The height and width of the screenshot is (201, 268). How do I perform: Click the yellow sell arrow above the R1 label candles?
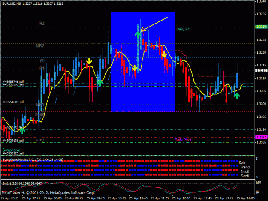[x=89, y=61]
